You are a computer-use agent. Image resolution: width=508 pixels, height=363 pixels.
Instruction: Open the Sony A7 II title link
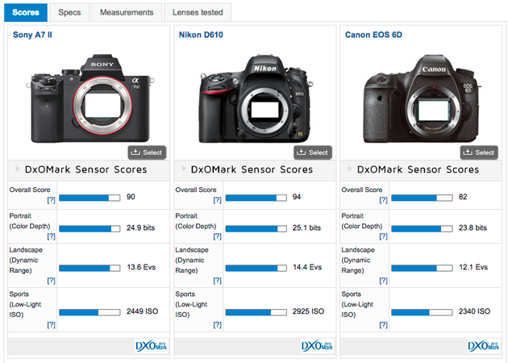click(32, 35)
